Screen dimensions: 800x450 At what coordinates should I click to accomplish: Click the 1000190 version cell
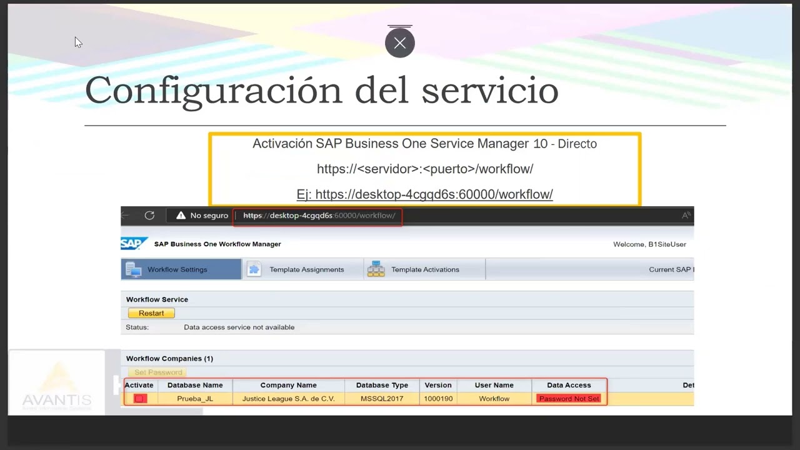(x=438, y=399)
